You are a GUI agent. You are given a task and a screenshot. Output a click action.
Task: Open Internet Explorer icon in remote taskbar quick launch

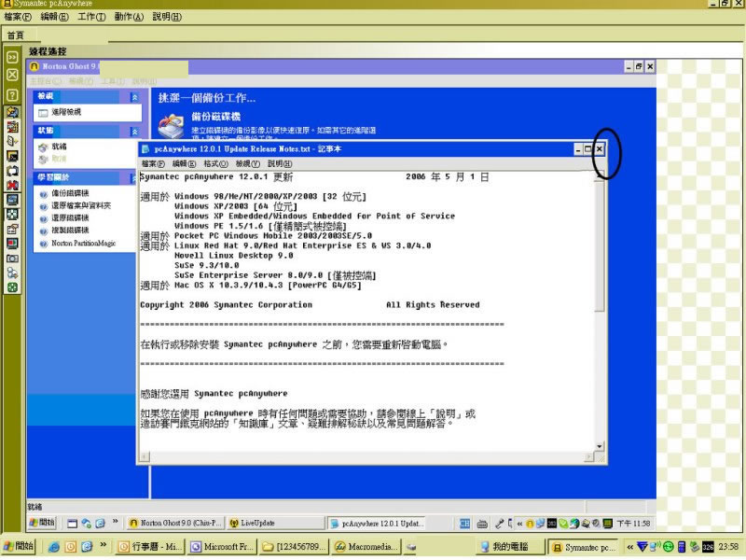point(100,524)
